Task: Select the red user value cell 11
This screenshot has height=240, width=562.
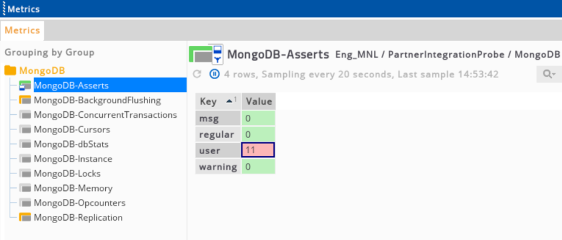Action: click(x=258, y=150)
